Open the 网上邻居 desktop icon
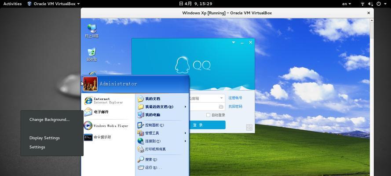The image size is (391, 176). [91, 30]
